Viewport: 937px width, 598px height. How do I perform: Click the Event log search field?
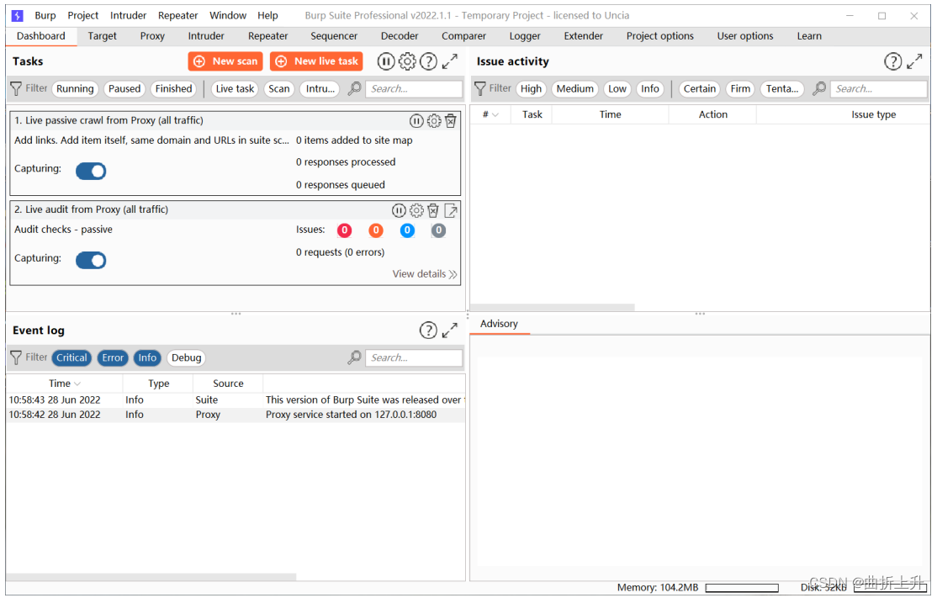[x=414, y=357]
